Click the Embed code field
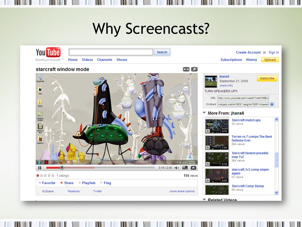 pyautogui.click(x=243, y=104)
